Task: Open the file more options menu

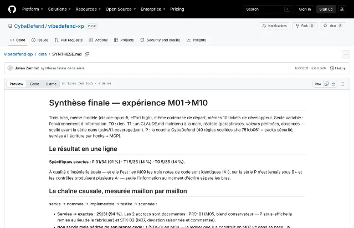Action: 346,54
